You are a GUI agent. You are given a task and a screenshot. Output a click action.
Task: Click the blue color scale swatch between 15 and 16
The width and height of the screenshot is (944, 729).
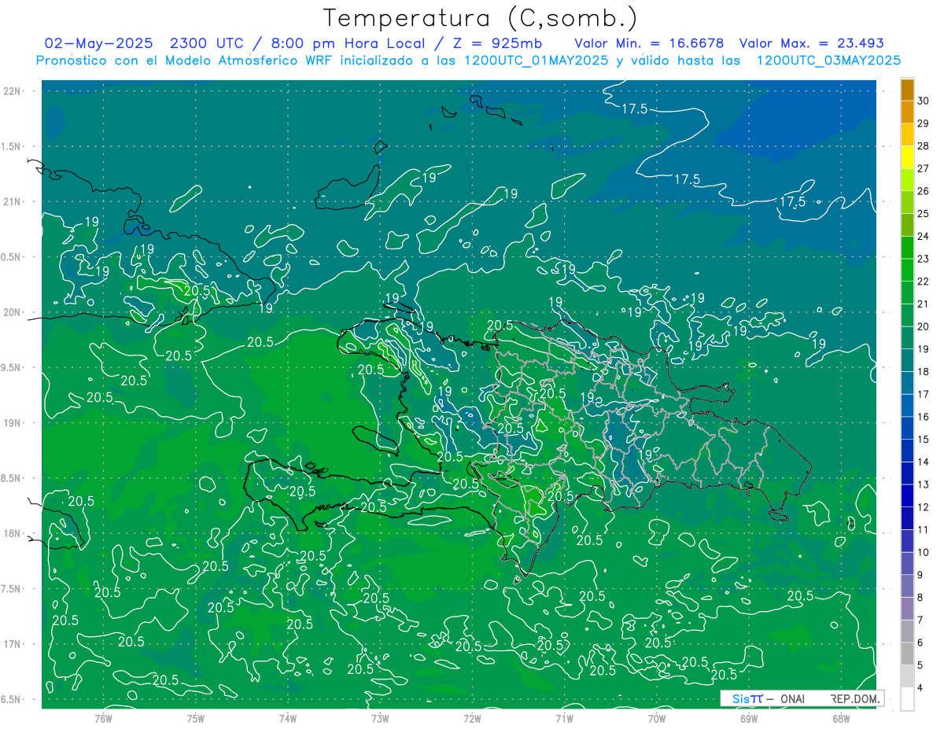point(907,428)
